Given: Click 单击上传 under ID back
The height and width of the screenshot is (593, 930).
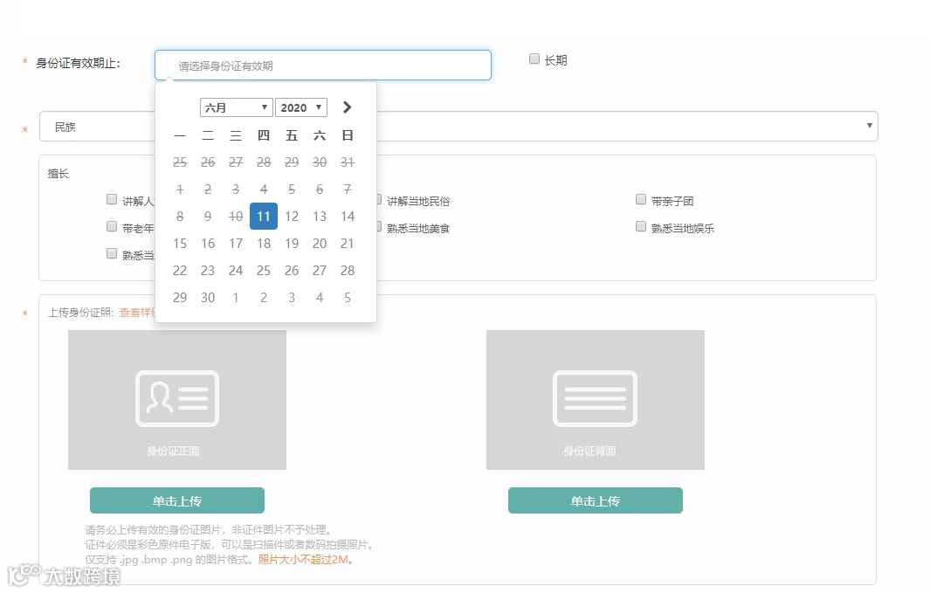Looking at the screenshot, I should [596, 500].
